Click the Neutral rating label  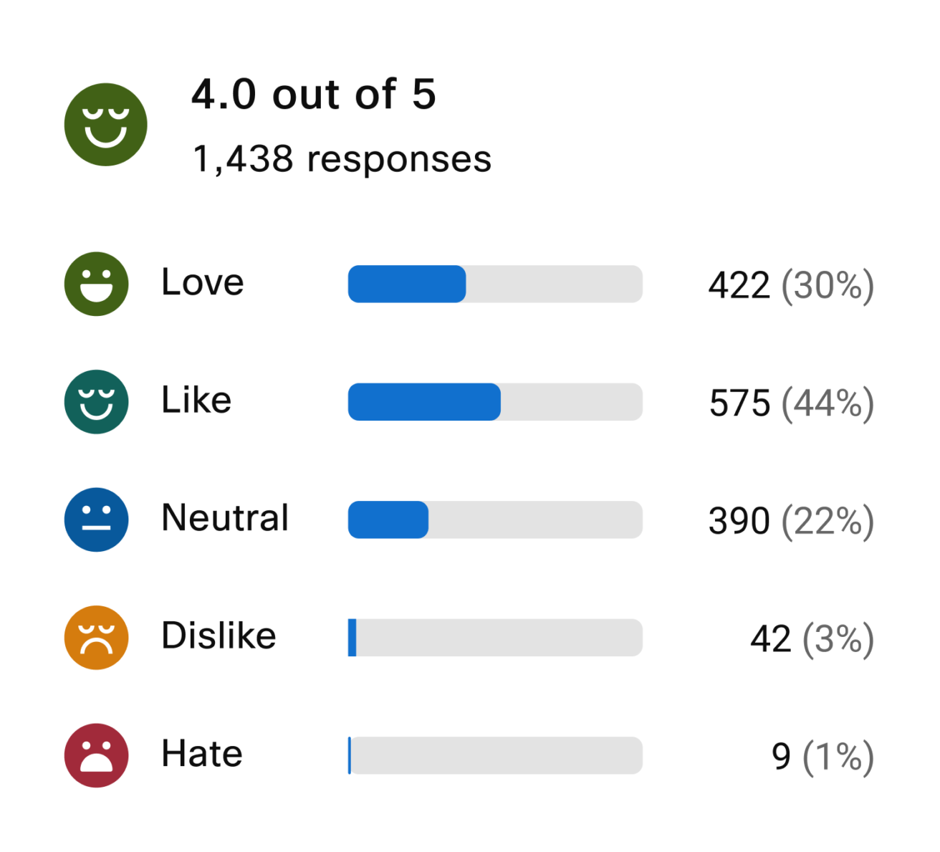(225, 518)
